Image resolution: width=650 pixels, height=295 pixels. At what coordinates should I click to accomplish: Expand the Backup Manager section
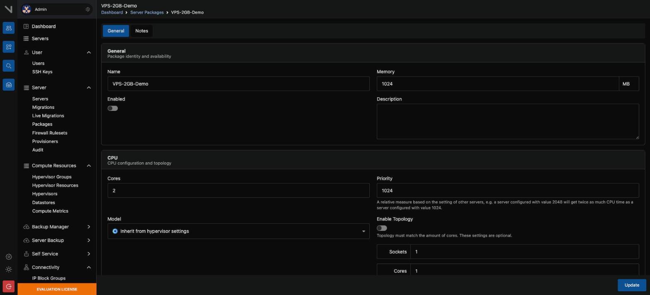pyautogui.click(x=89, y=227)
